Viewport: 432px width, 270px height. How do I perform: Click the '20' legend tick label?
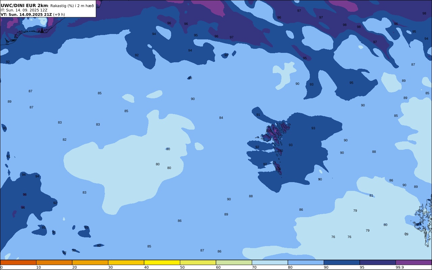[74, 267]
